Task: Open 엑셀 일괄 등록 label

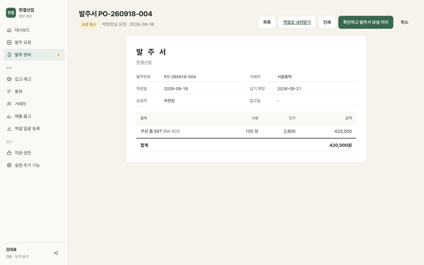Action: tap(27, 129)
